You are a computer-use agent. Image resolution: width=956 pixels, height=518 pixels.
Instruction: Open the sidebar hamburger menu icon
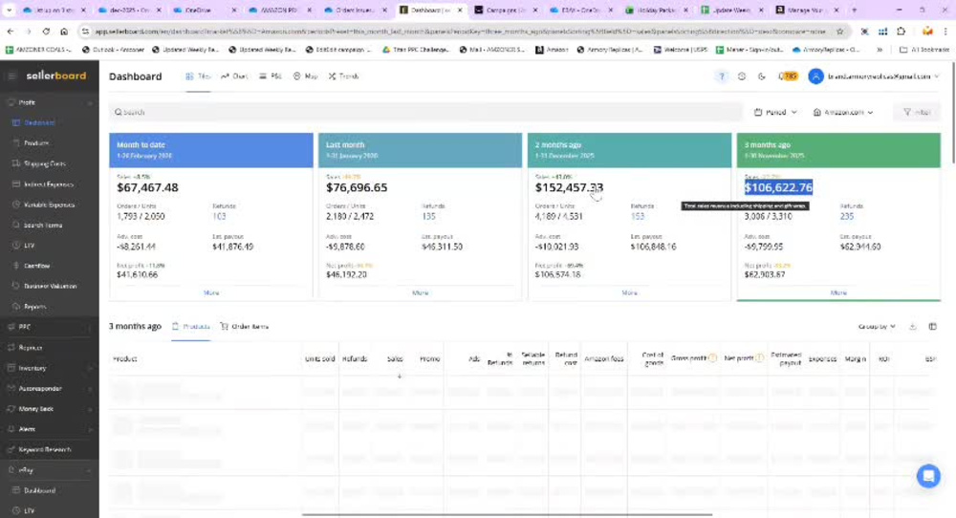pos(11,76)
